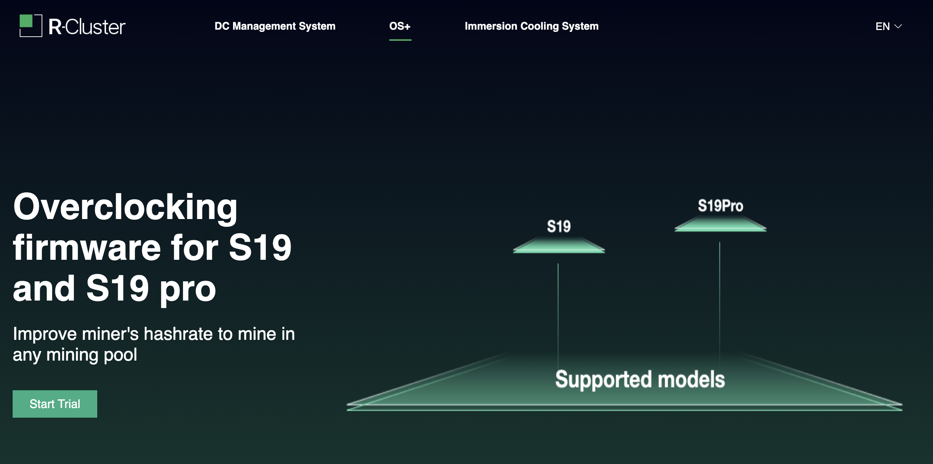Go to Immersion Cooling System page
This screenshot has height=464, width=933.
point(531,26)
